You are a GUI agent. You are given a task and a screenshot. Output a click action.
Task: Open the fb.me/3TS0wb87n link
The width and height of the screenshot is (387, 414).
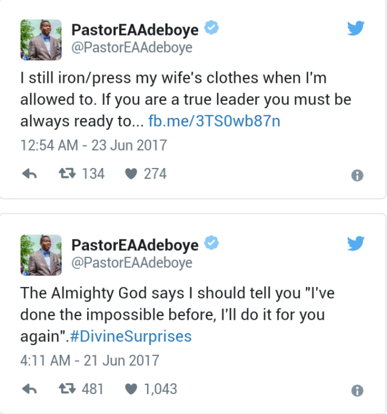(x=214, y=121)
